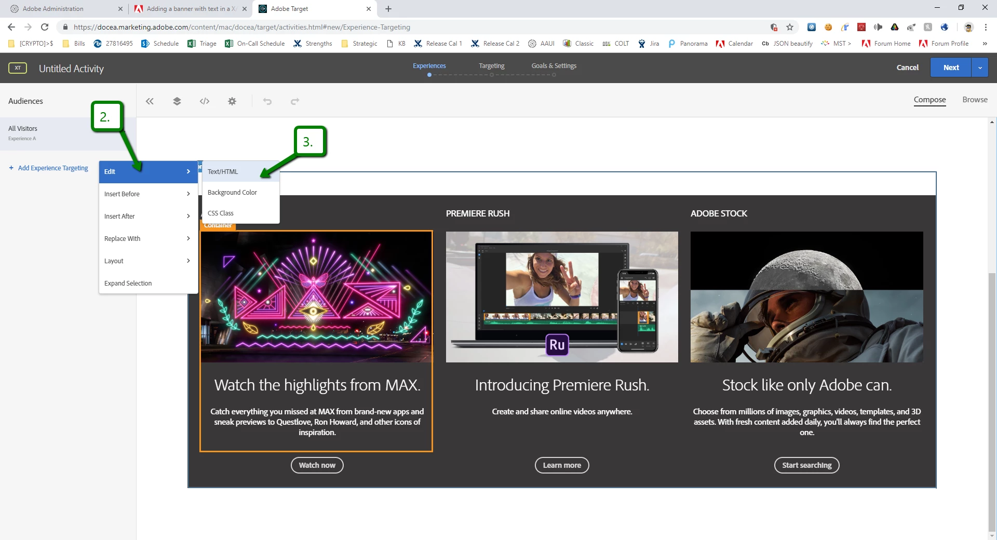Select CSS Class edit option
The width and height of the screenshot is (997, 540).
pos(241,213)
